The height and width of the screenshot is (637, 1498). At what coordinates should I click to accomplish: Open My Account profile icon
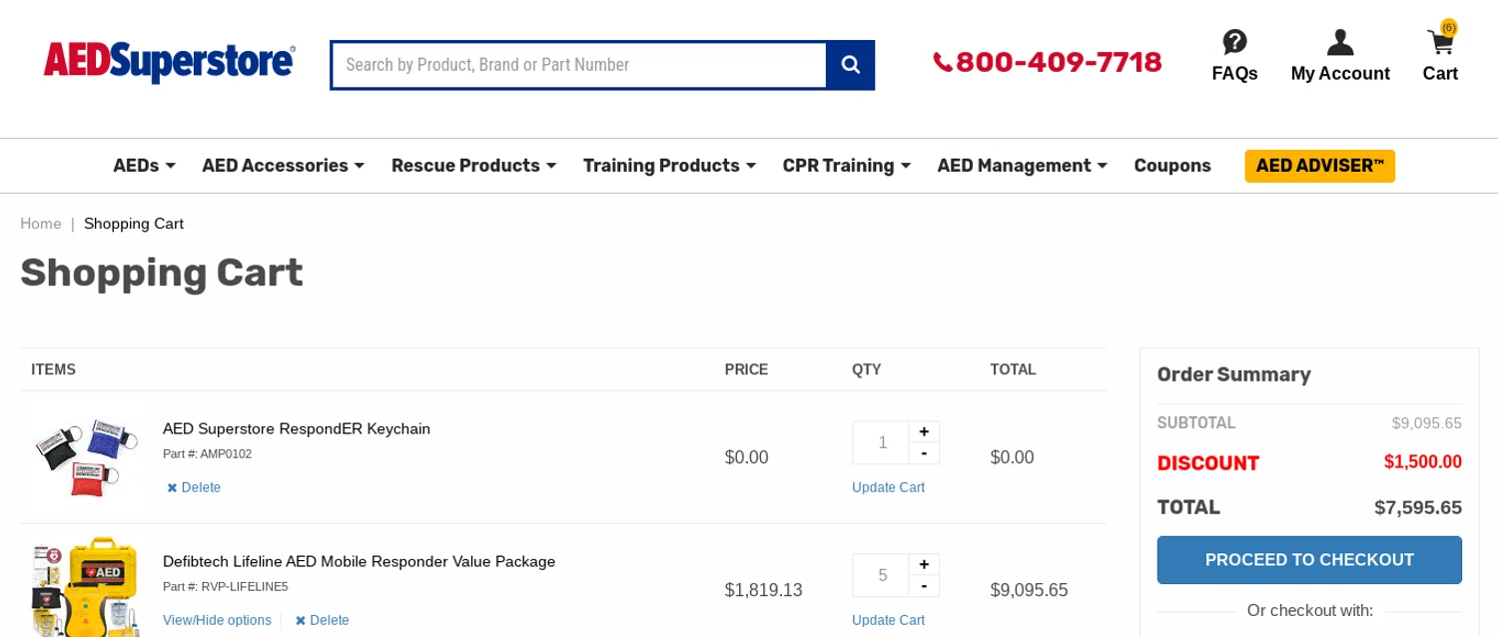1340,42
